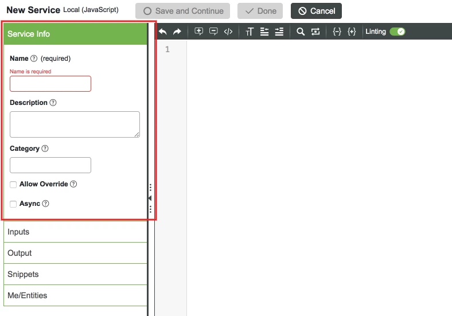The image size is (452, 316).
Task: Click the Save and Continue button
Action: click(183, 11)
